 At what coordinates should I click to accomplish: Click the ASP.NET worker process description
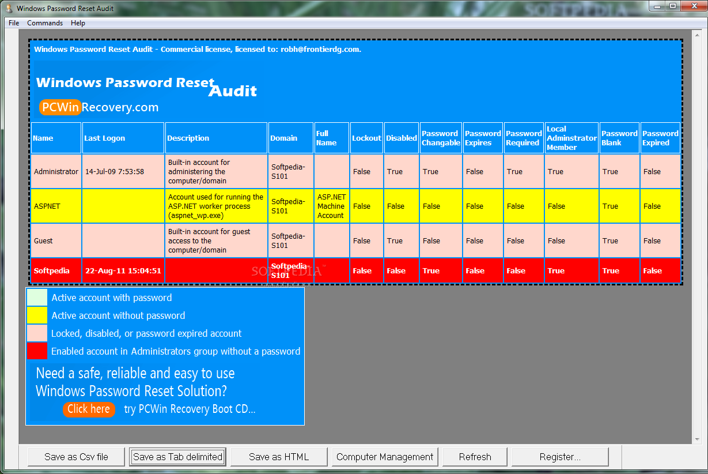coord(217,206)
